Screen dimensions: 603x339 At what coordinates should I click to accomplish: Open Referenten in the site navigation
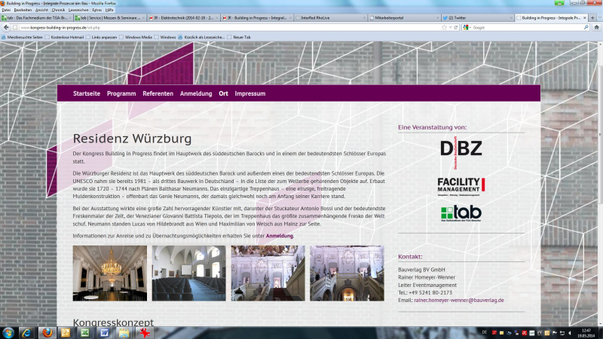[x=158, y=93]
